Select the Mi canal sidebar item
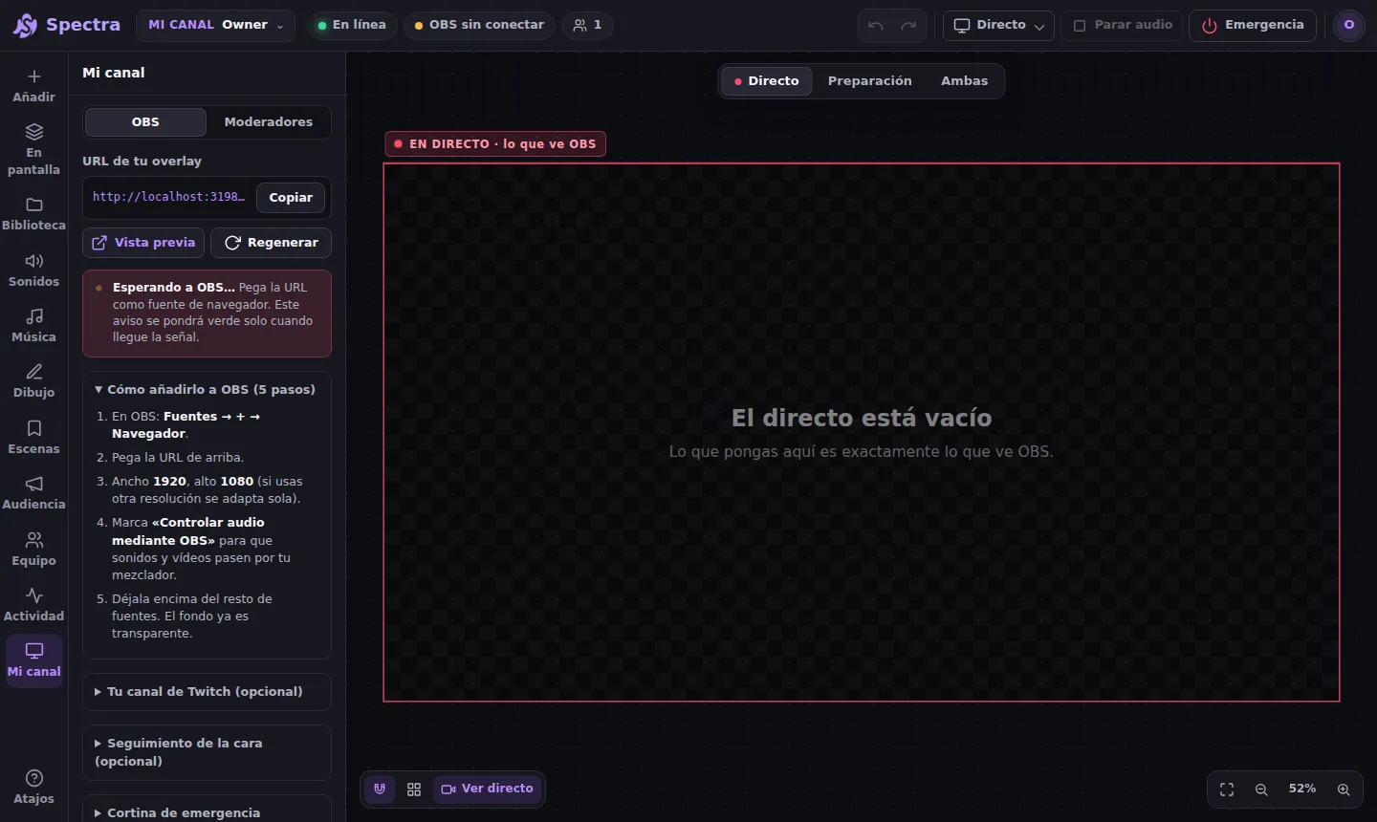 tap(33, 660)
